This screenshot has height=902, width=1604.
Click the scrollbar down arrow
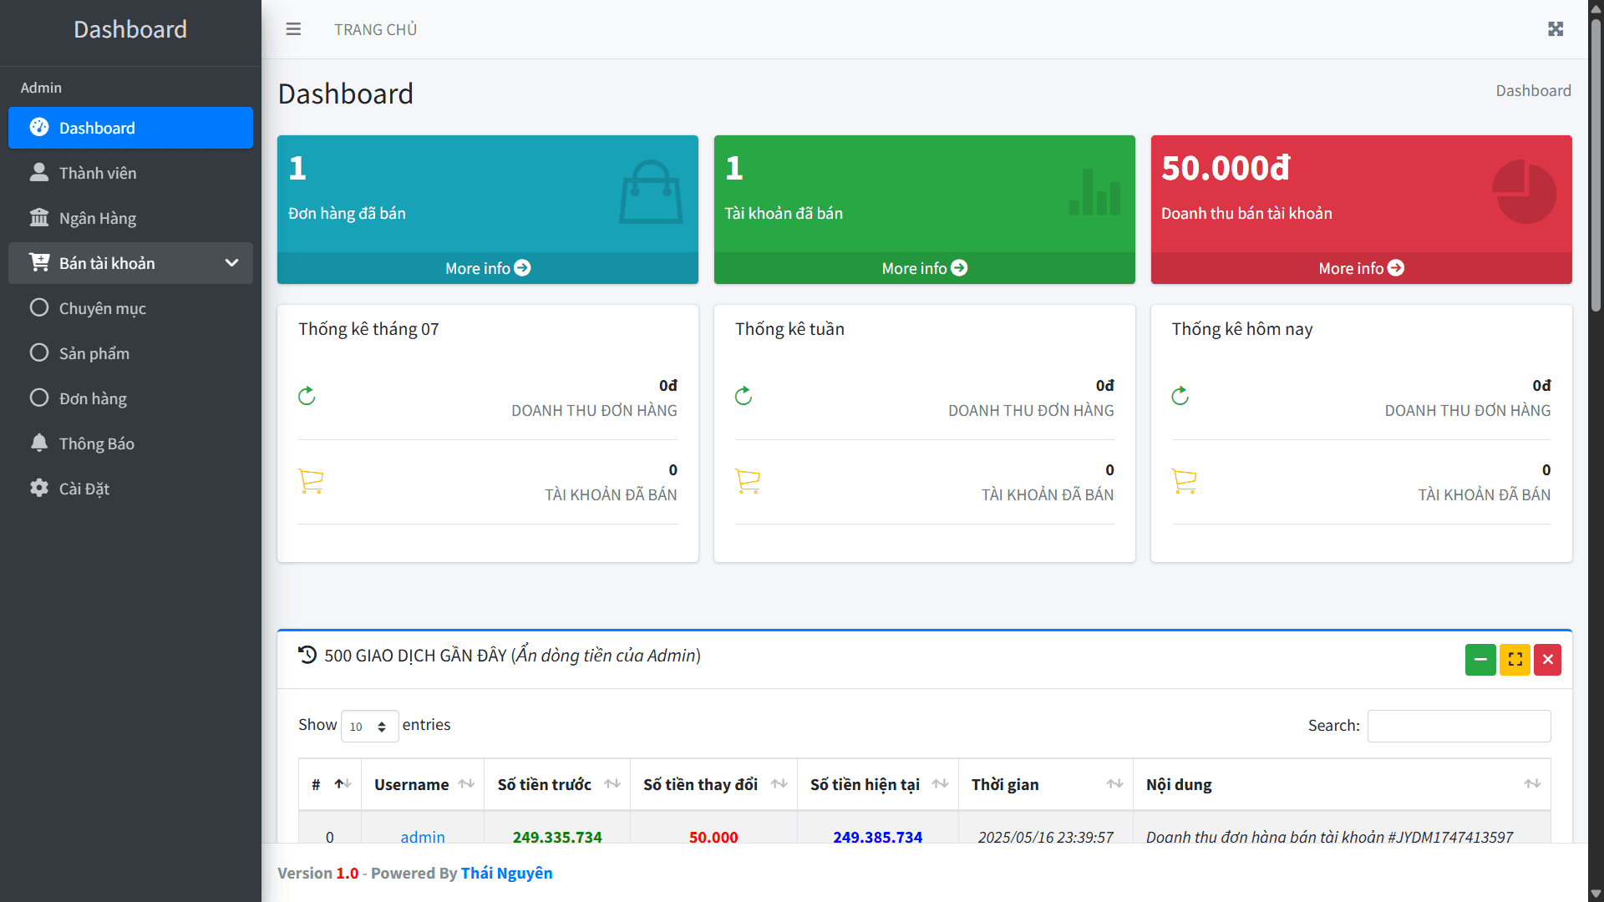1596,894
